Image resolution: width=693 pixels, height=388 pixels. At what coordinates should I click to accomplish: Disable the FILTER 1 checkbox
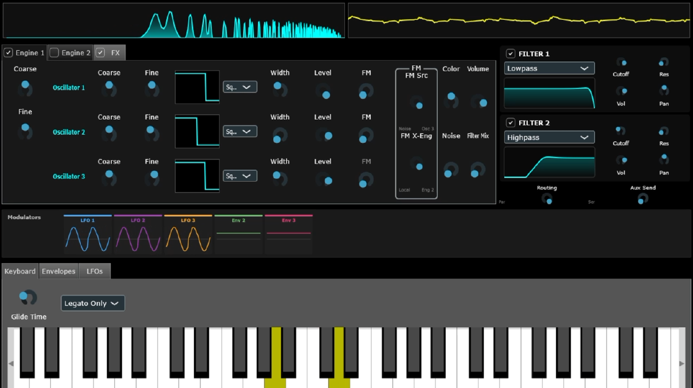pyautogui.click(x=511, y=54)
